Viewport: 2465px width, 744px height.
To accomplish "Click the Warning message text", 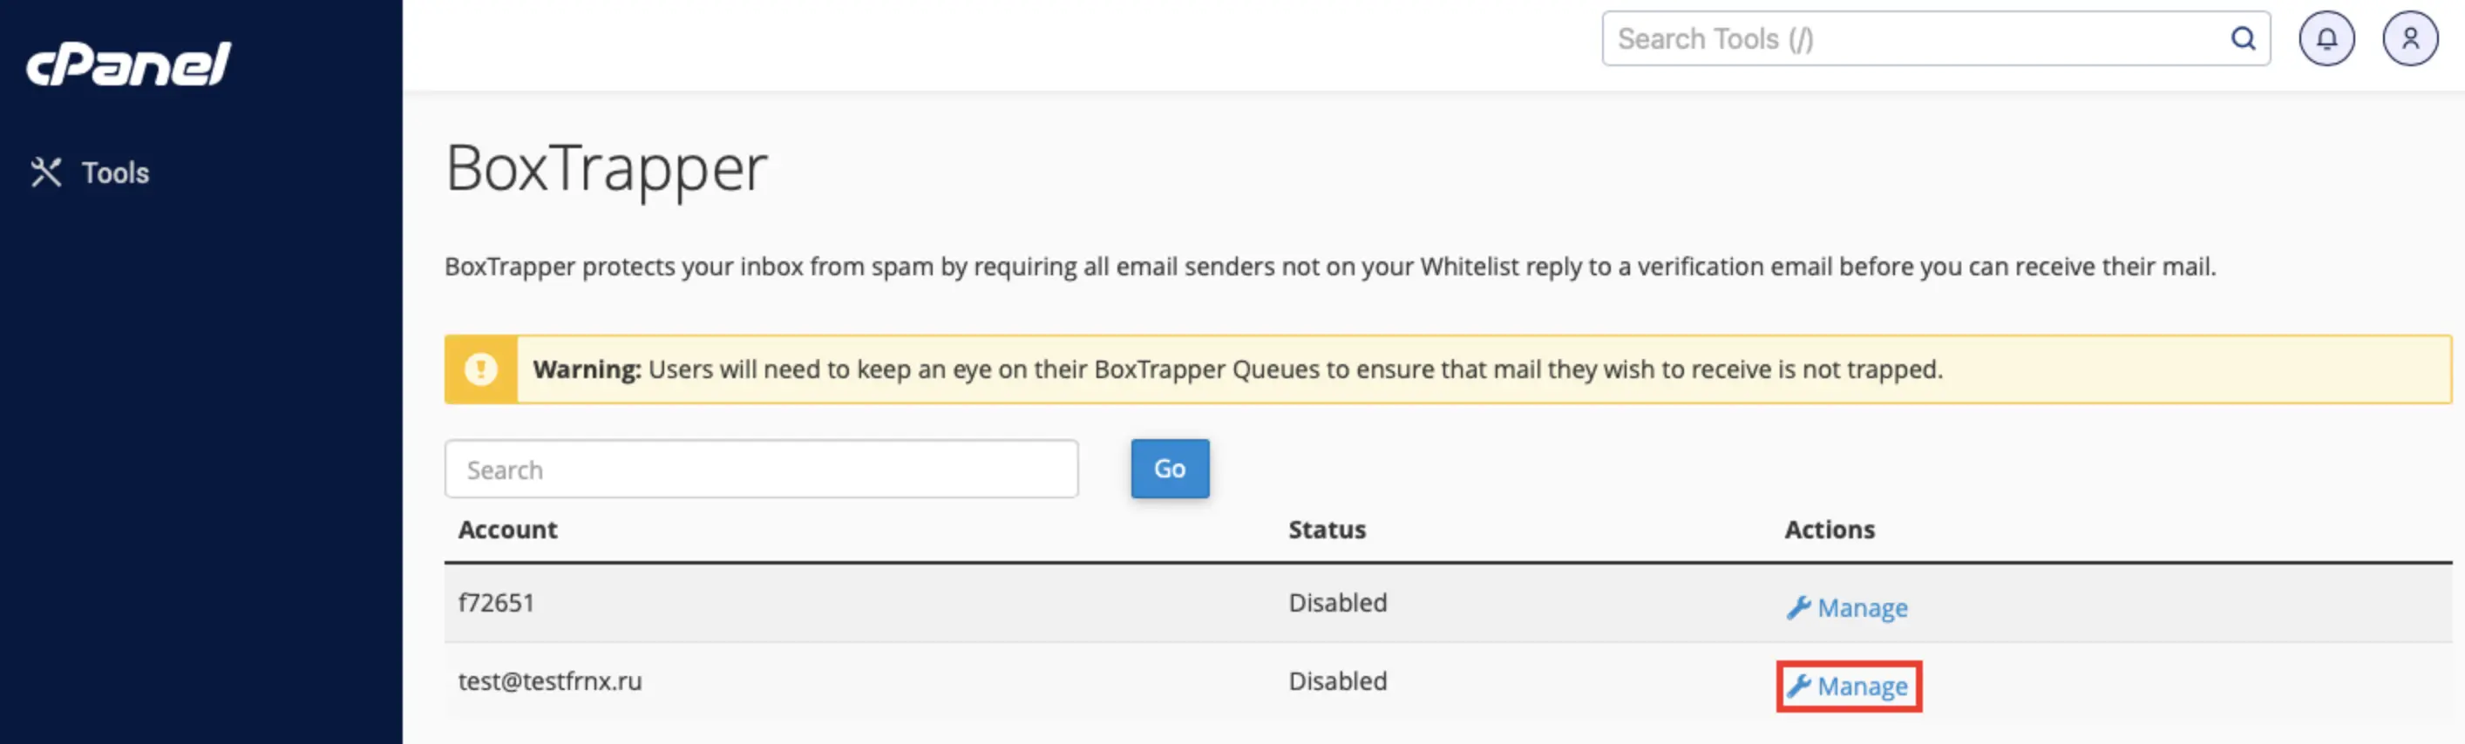I will 1237,370.
